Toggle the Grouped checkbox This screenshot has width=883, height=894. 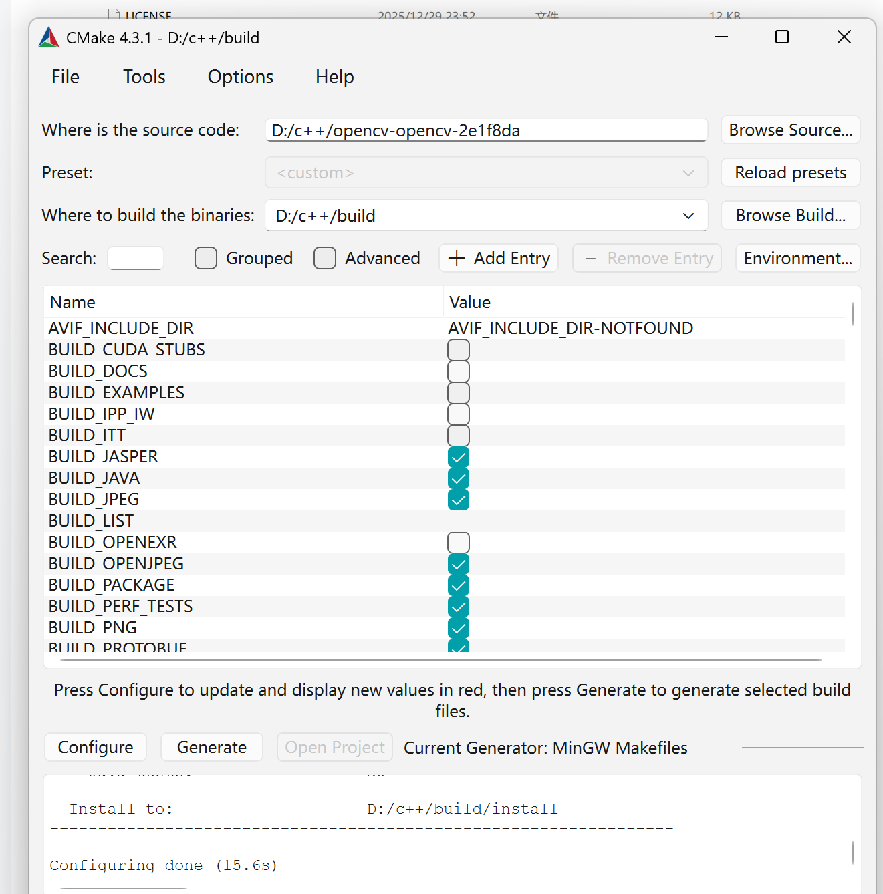point(206,258)
